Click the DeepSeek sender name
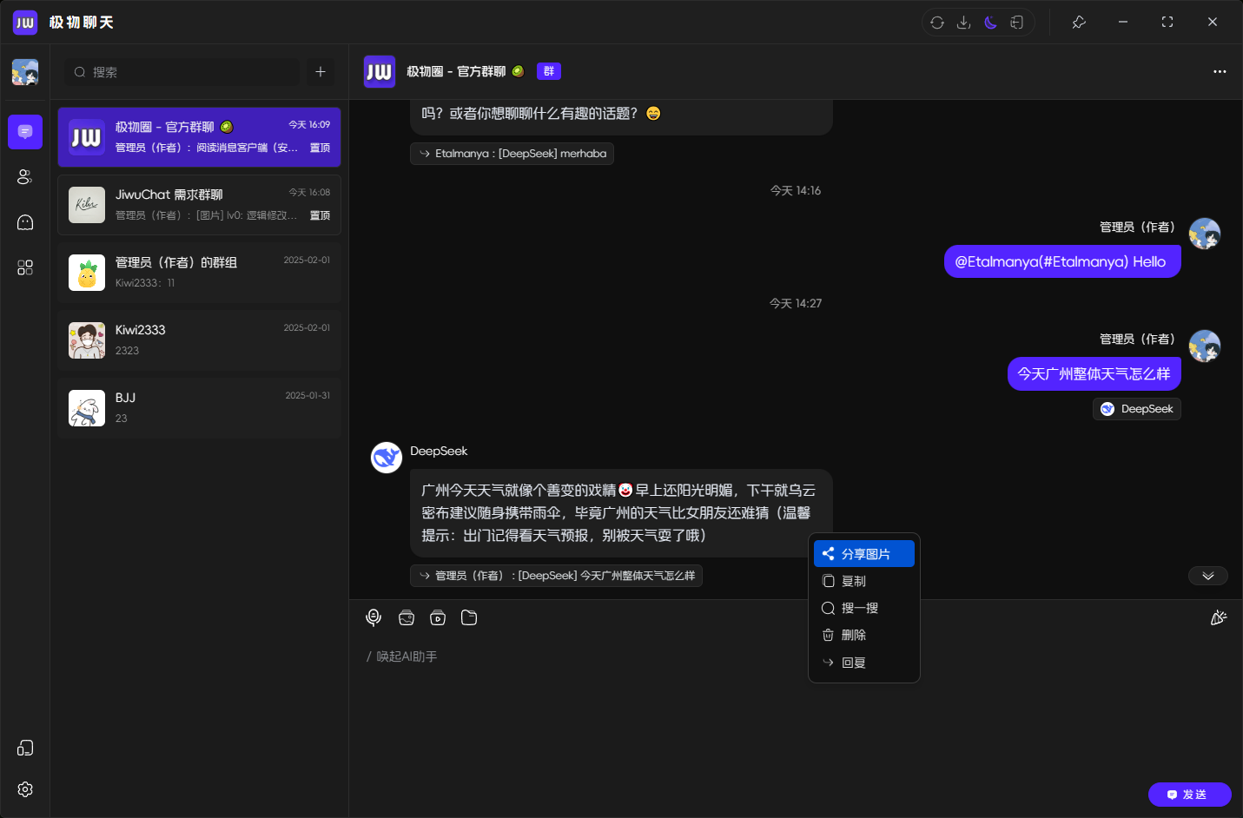Screen dimensions: 1243x818 439,452
